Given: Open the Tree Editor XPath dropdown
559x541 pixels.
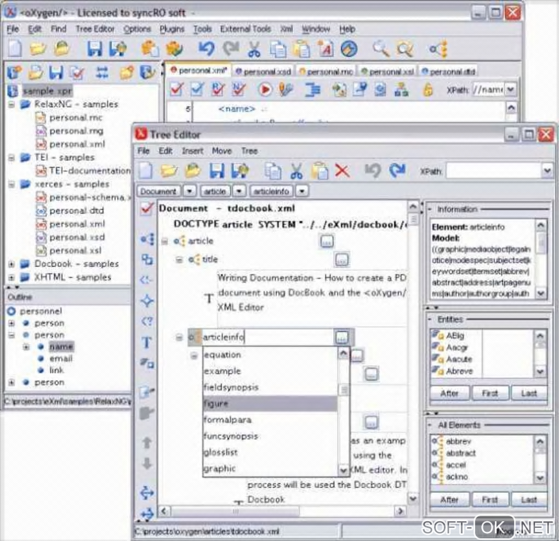Looking at the screenshot, I should 547,171.
